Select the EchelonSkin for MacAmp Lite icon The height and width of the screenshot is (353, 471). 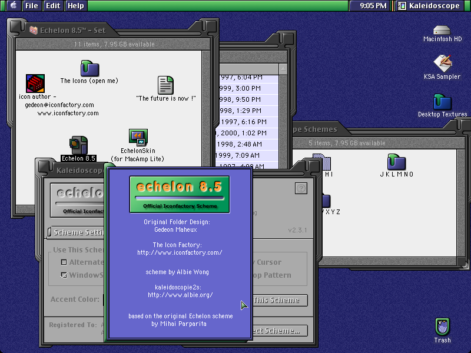[138, 138]
